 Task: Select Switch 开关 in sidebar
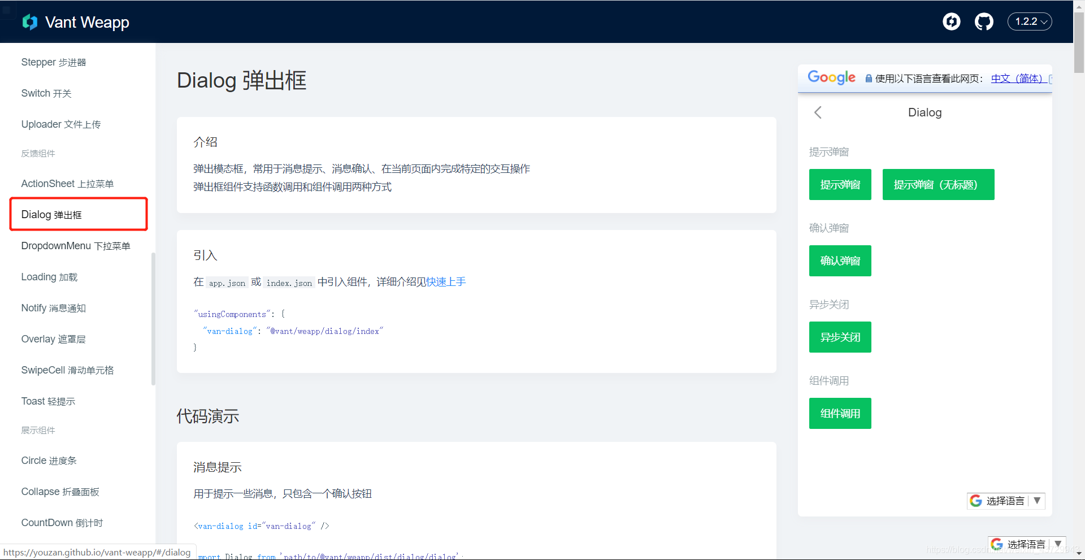[x=46, y=93]
